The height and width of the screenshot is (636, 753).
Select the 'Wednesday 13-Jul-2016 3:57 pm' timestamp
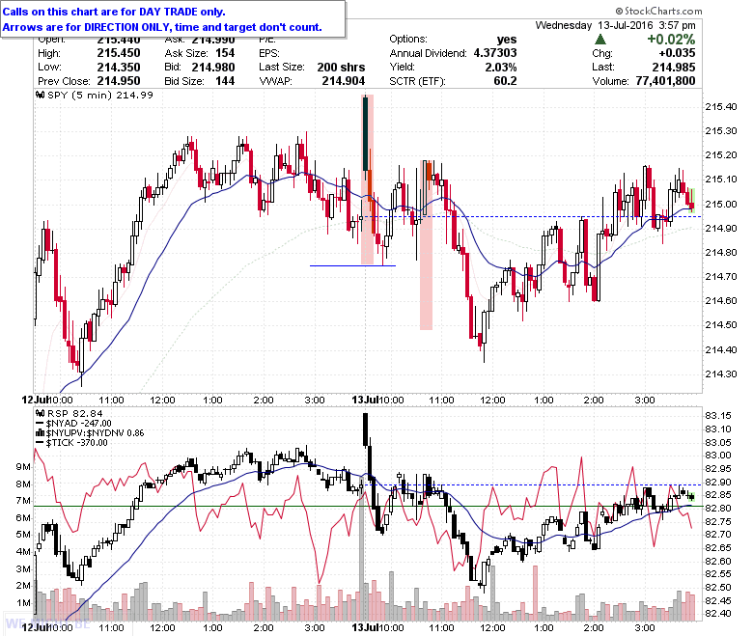tap(615, 25)
